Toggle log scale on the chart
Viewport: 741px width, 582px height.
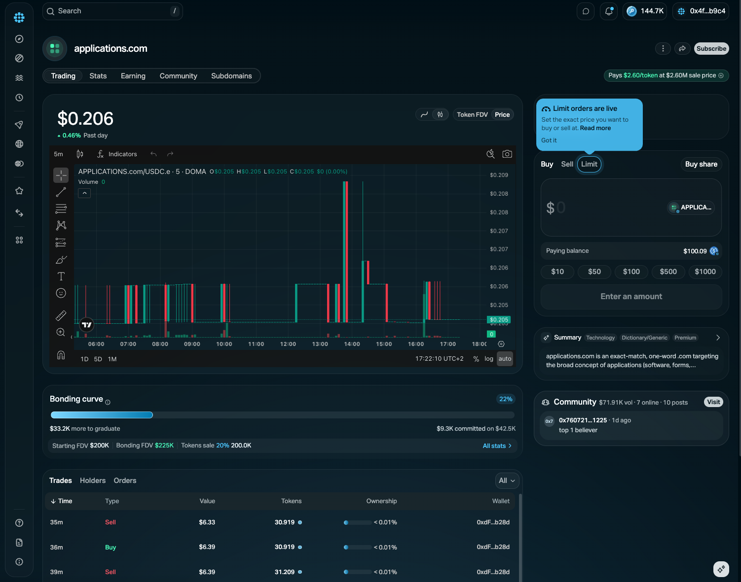tap(488, 359)
